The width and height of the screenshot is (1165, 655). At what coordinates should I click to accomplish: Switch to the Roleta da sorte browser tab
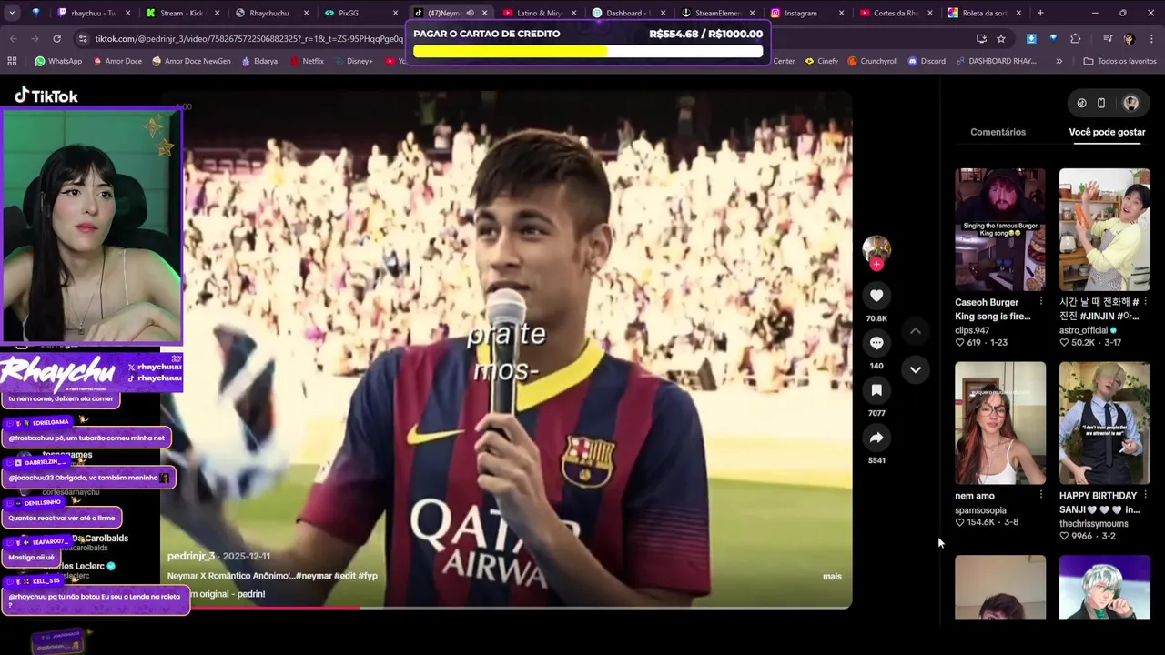[x=983, y=13]
